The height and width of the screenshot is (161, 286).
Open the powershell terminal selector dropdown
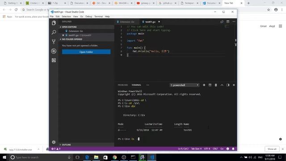pyautogui.click(x=184, y=85)
